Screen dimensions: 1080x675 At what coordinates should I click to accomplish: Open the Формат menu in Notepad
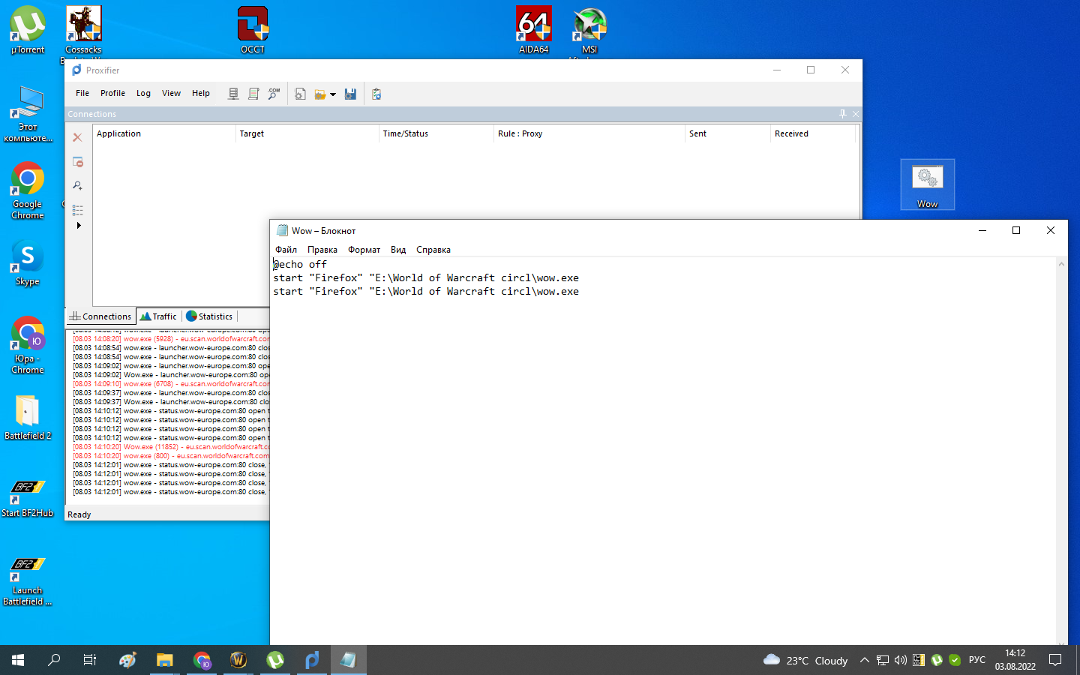pos(364,250)
